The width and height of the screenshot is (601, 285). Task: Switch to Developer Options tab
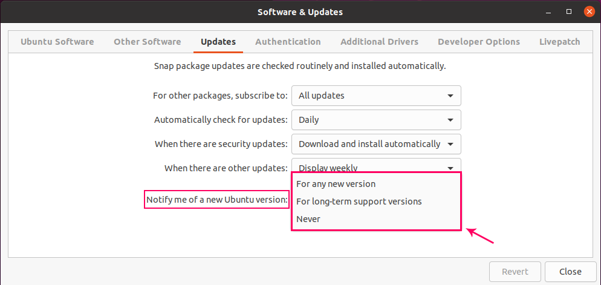479,42
